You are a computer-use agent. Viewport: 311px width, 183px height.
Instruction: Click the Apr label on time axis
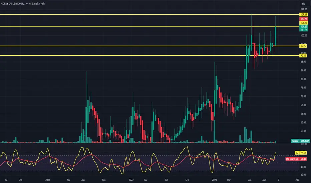coord(69,180)
